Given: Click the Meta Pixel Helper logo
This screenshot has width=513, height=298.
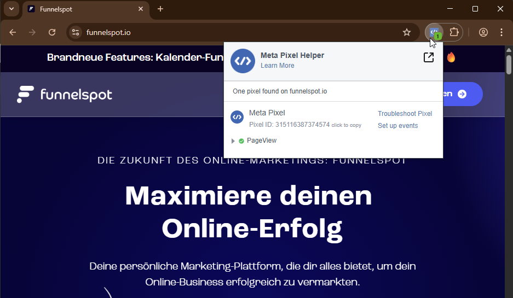Looking at the screenshot, I should 243,61.
